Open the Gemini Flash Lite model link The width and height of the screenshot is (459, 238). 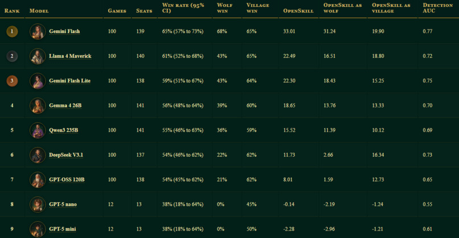click(69, 81)
